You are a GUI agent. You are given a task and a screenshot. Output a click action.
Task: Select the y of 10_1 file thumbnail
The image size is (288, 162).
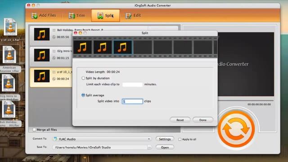[x=42, y=76]
